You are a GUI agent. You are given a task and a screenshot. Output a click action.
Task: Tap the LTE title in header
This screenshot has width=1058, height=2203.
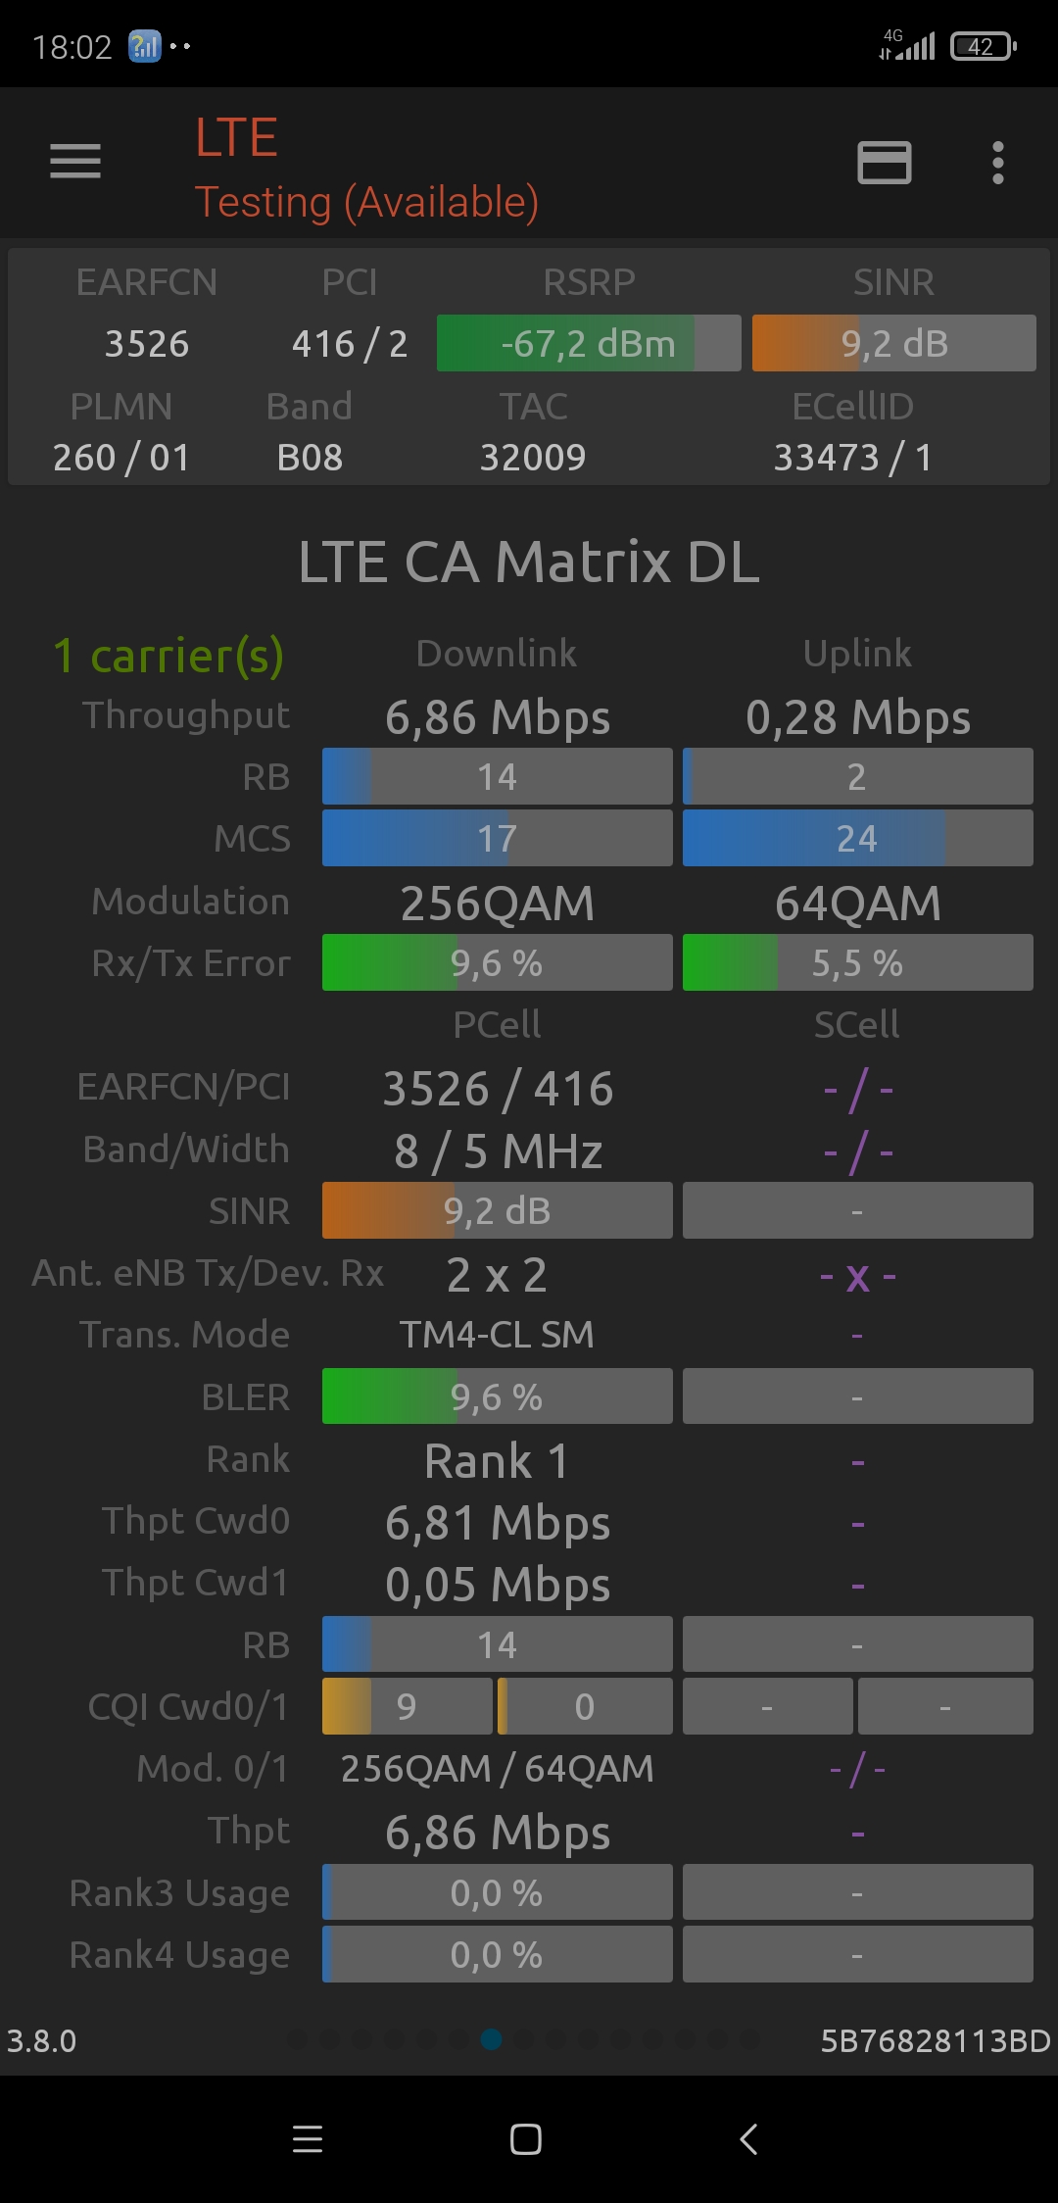pyautogui.click(x=236, y=137)
